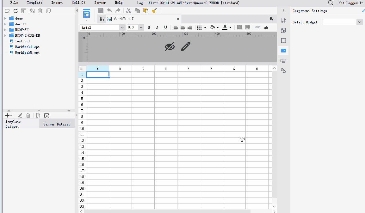Open the add dataset plus dropdown
Viewport: 365px width, 213px height.
tap(8, 115)
